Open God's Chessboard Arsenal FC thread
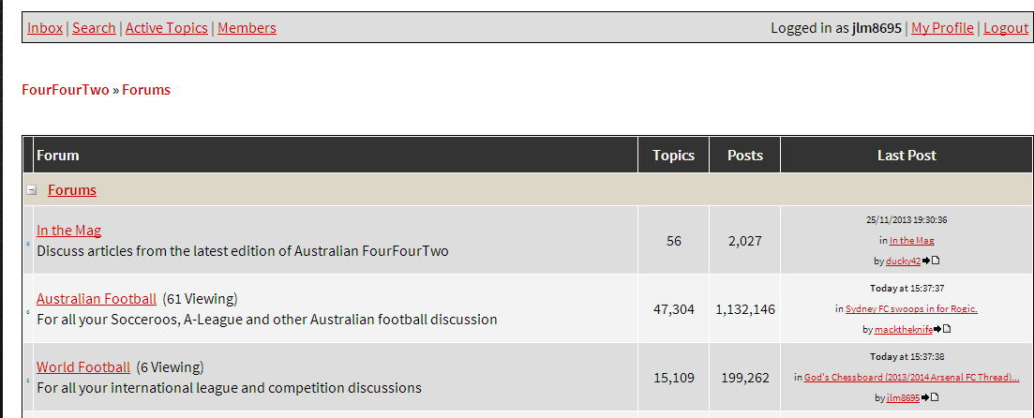The height and width of the screenshot is (418, 1034). (x=911, y=377)
